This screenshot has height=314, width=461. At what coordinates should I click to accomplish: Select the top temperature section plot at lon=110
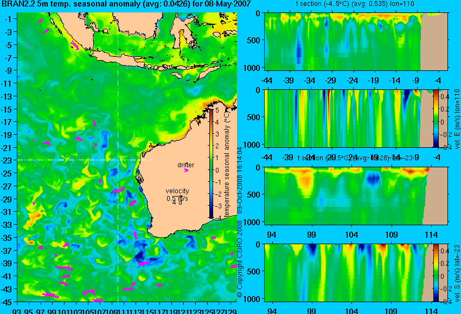click(356, 42)
